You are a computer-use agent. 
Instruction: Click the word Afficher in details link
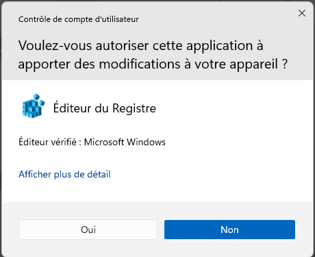[35, 174]
